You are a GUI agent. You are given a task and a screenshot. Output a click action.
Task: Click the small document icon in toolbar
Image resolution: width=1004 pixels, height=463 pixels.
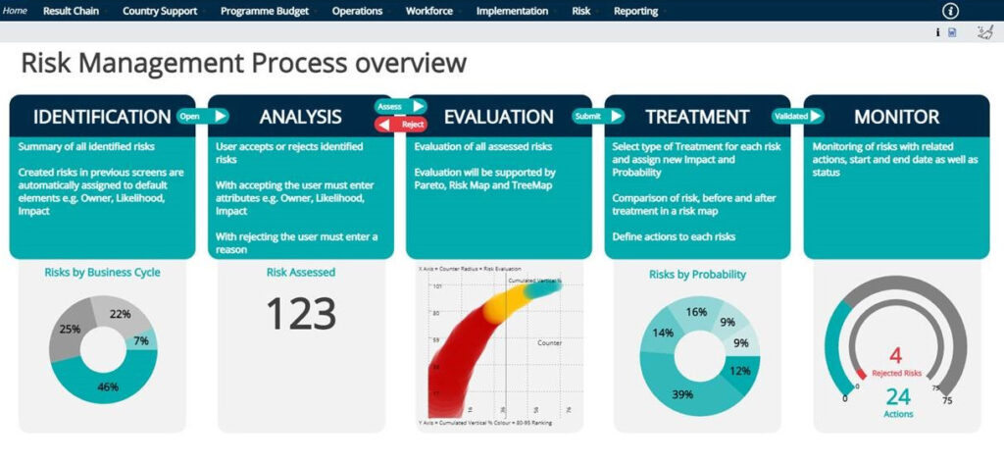952,33
